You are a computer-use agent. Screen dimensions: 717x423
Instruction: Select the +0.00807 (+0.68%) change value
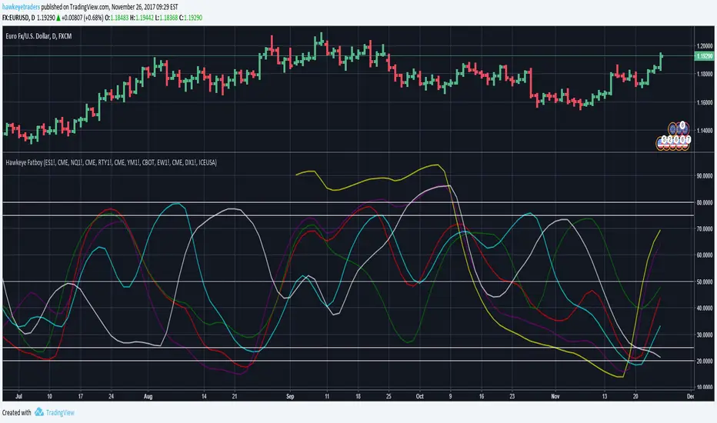pos(82,18)
